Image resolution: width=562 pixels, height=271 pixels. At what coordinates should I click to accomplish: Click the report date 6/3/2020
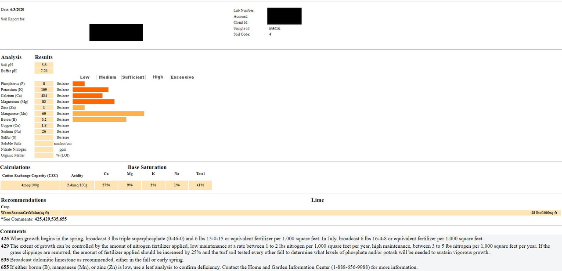click(x=18, y=9)
